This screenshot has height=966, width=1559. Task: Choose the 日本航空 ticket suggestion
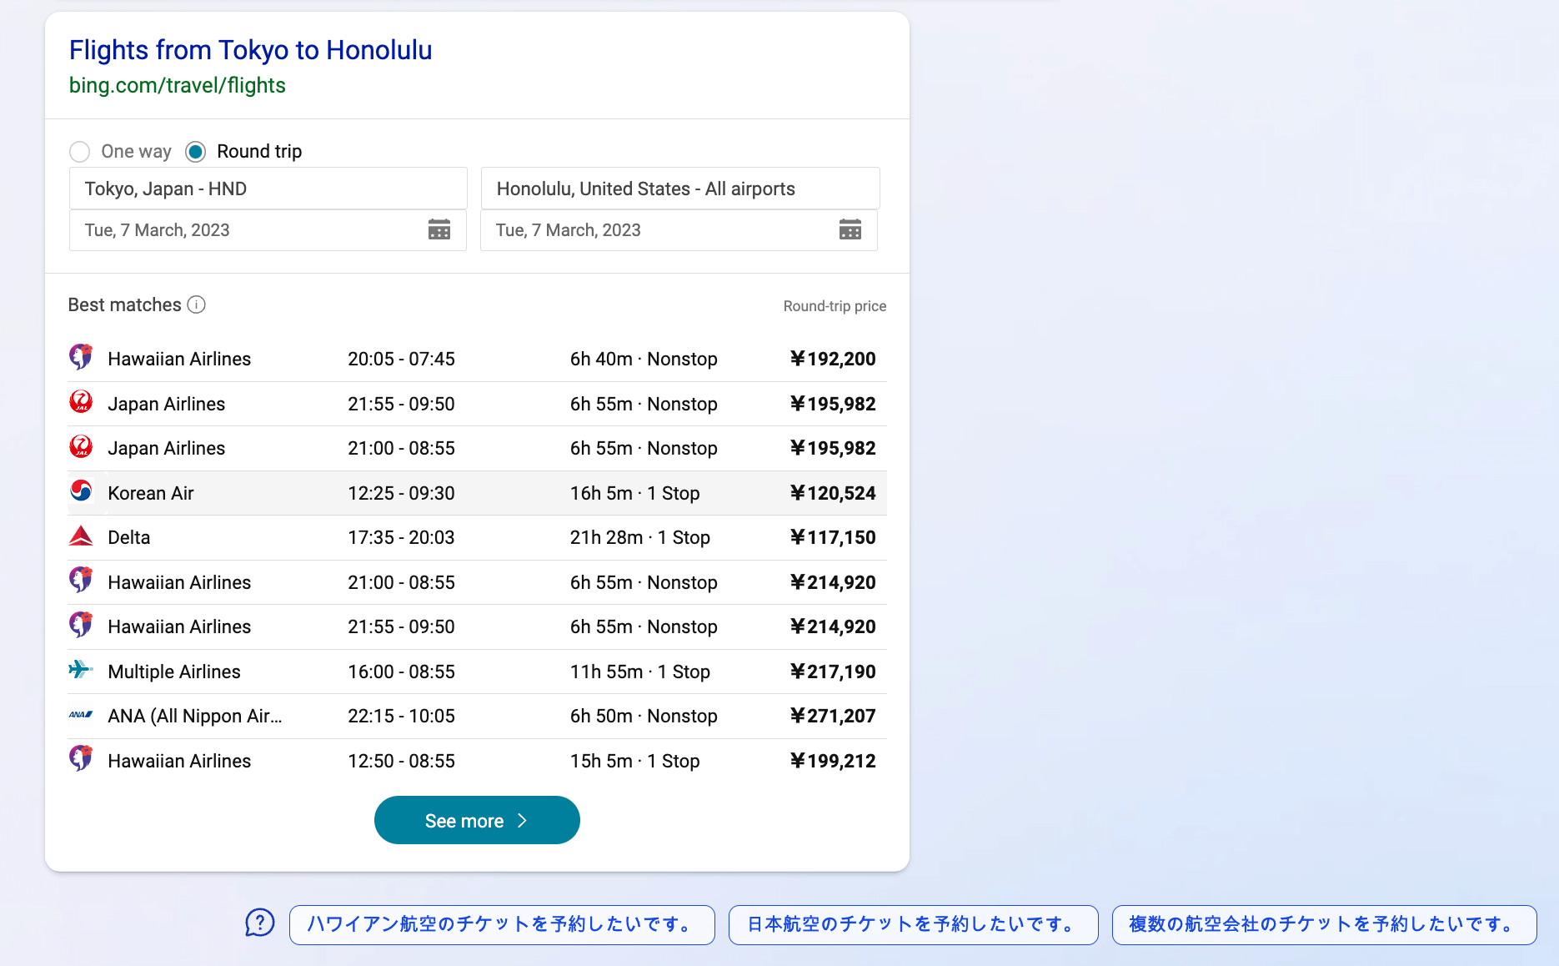913,924
